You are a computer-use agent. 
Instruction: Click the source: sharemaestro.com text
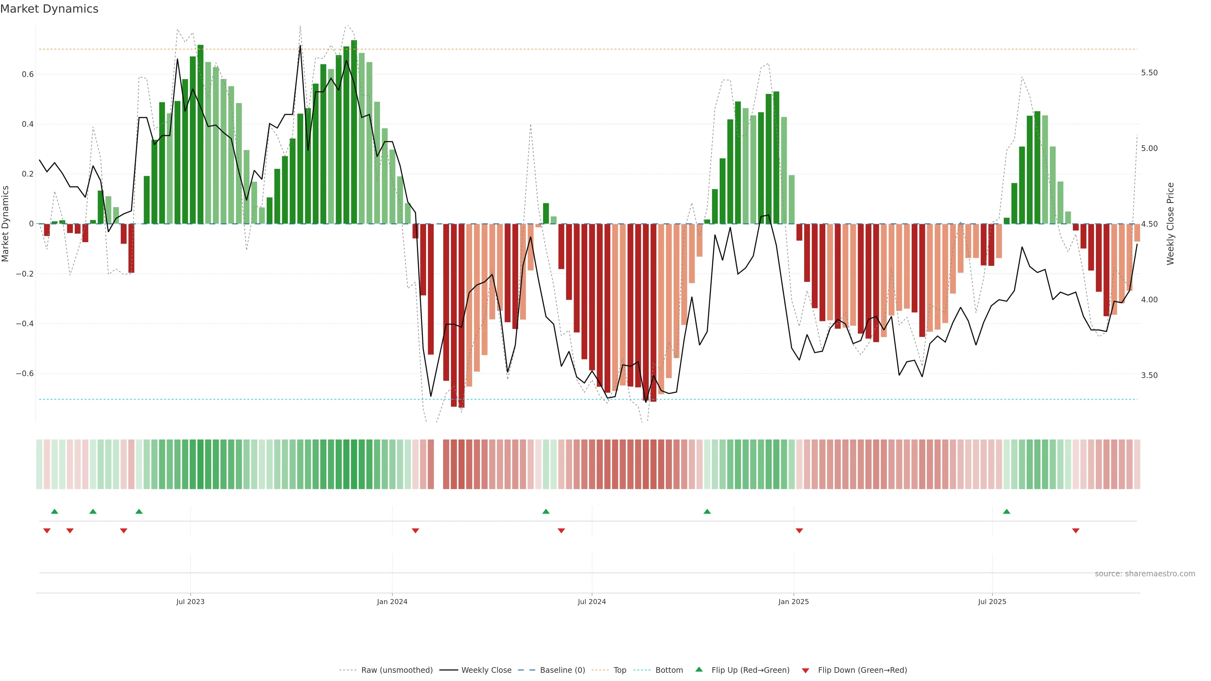click(1145, 574)
